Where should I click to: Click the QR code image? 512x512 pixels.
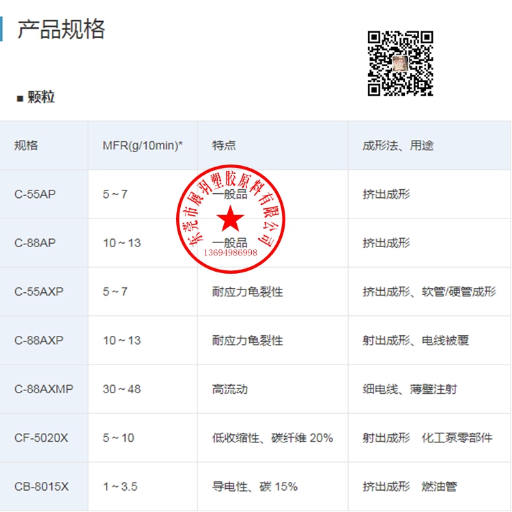point(401,63)
